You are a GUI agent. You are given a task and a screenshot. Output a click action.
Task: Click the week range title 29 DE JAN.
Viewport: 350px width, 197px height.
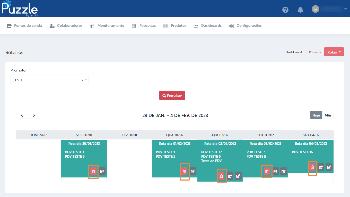tap(175, 115)
